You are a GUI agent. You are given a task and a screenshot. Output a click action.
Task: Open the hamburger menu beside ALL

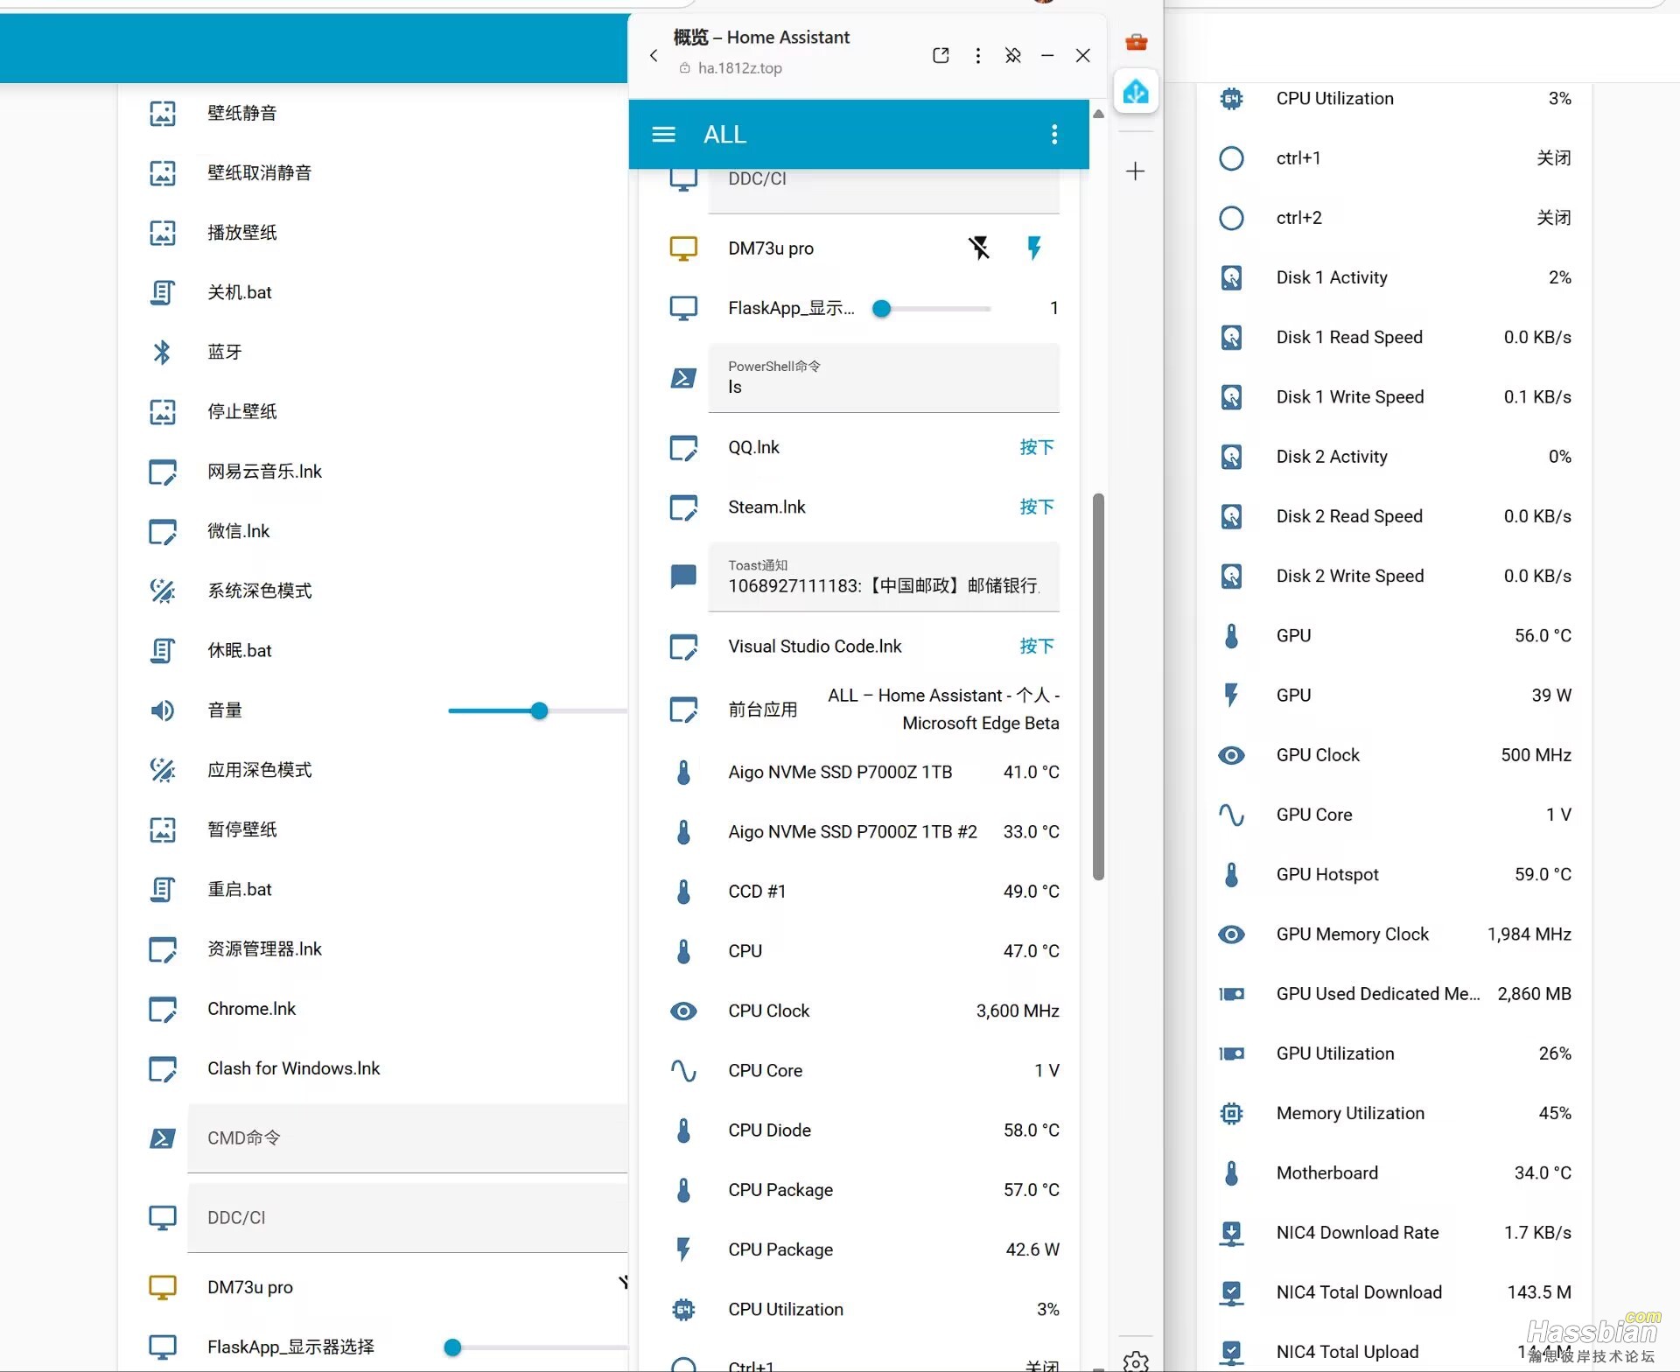(664, 134)
